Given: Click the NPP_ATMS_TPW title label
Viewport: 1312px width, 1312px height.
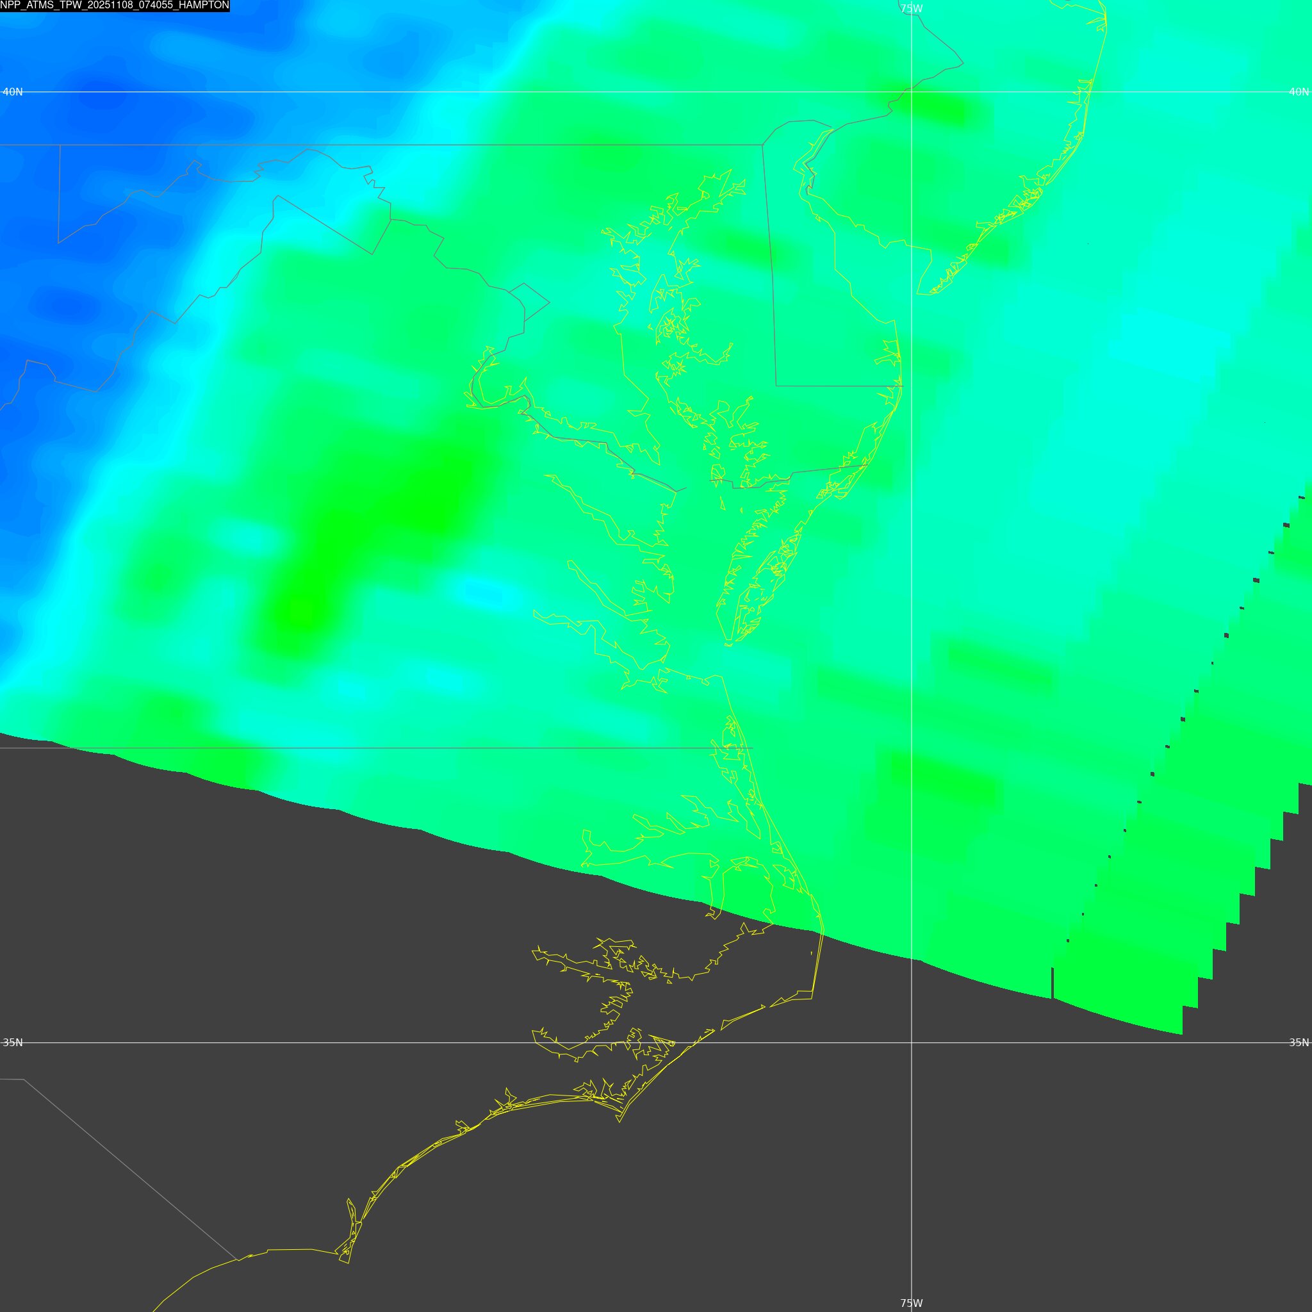Looking at the screenshot, I should 114,5.
